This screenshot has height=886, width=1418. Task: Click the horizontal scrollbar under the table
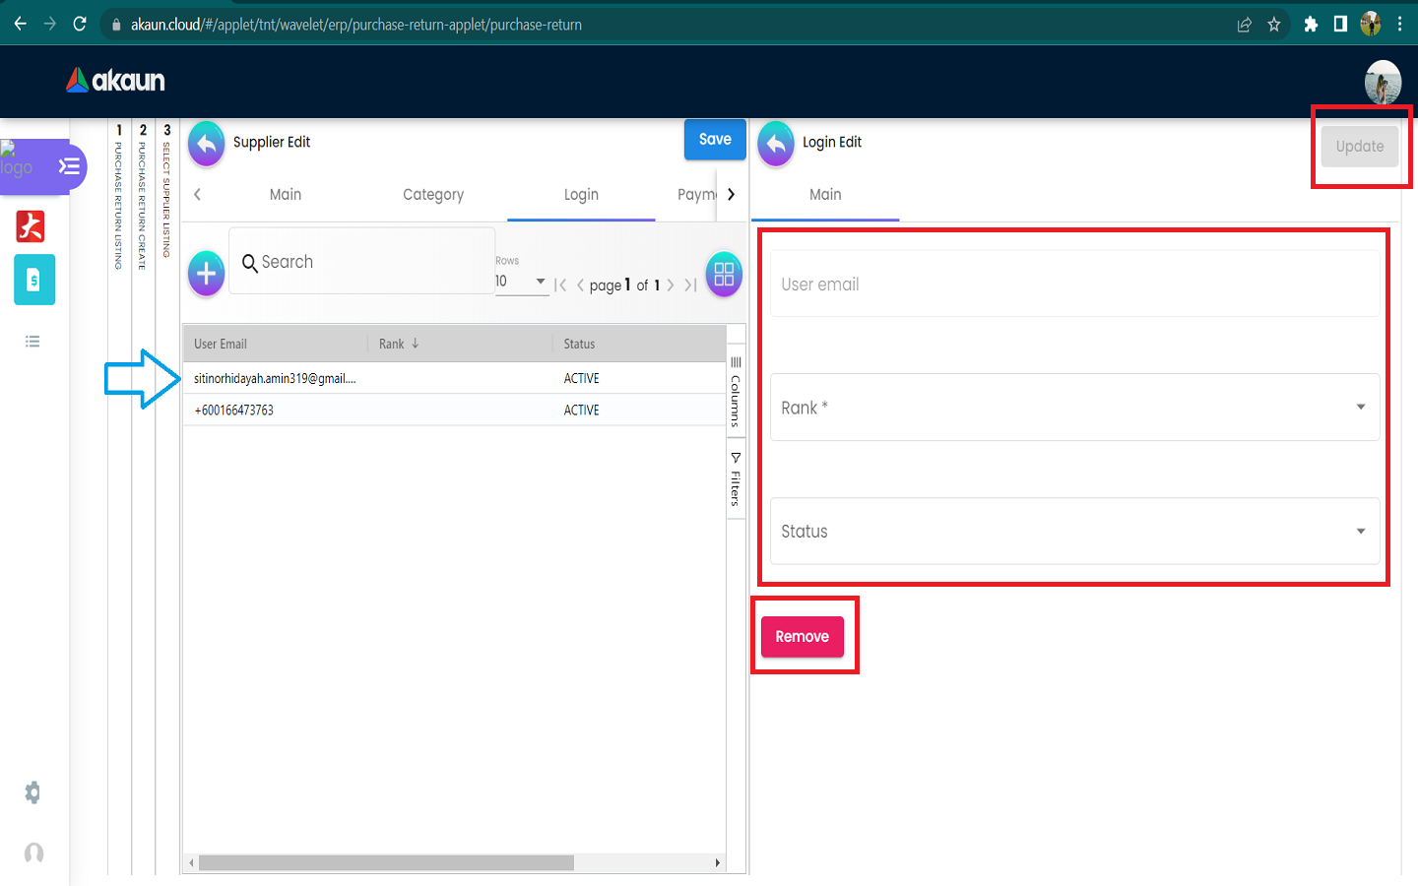[386, 863]
